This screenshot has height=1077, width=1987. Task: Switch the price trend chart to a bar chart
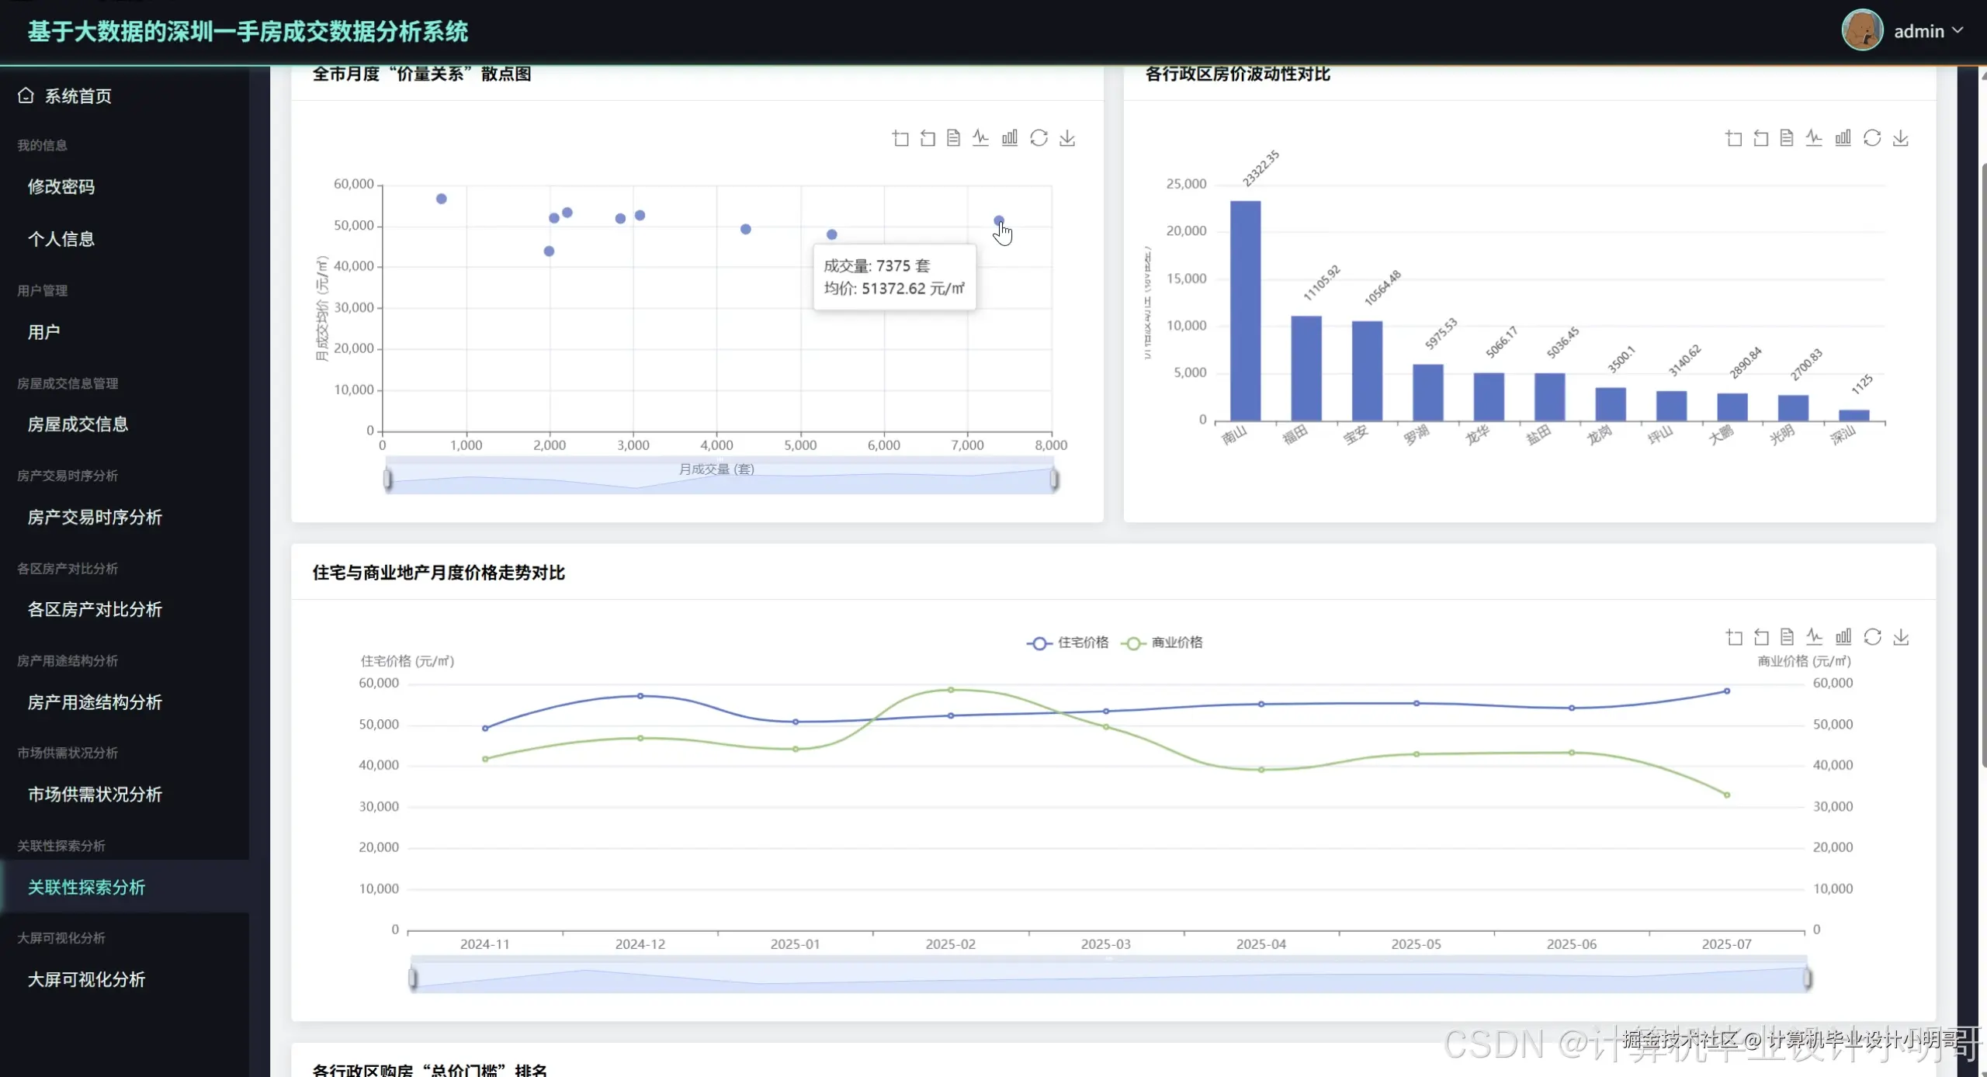coord(1843,637)
